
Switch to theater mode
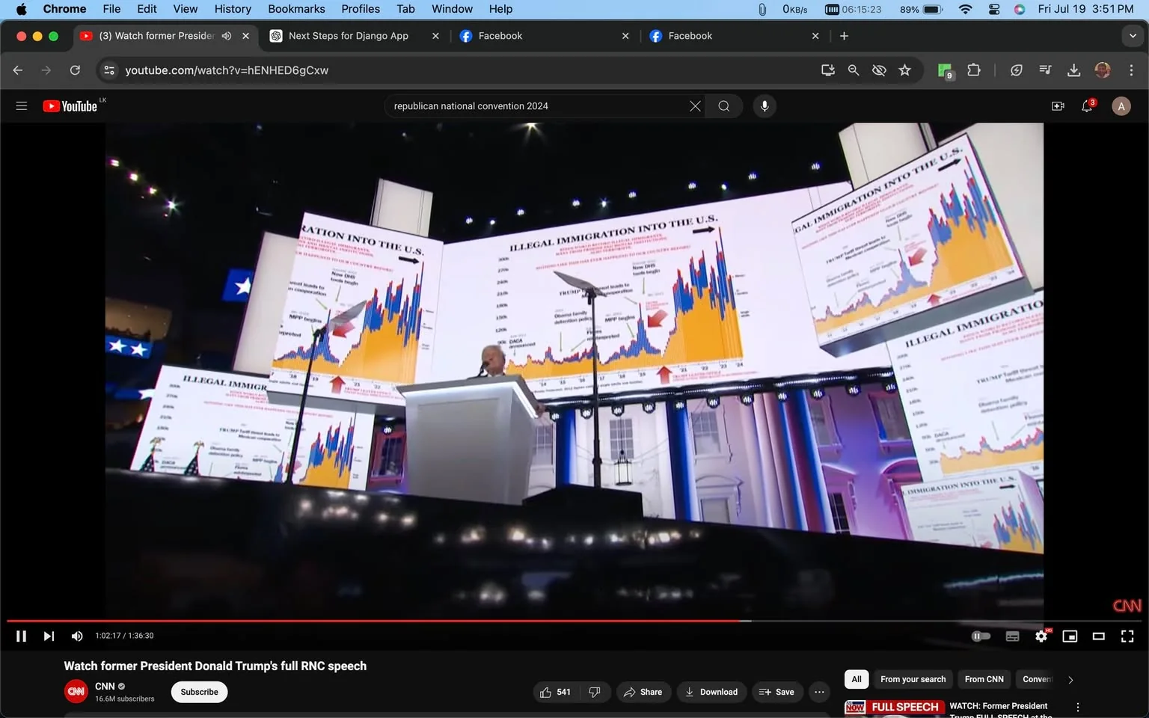pos(1098,636)
